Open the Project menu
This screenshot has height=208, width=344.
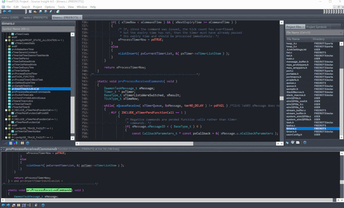point(37,7)
